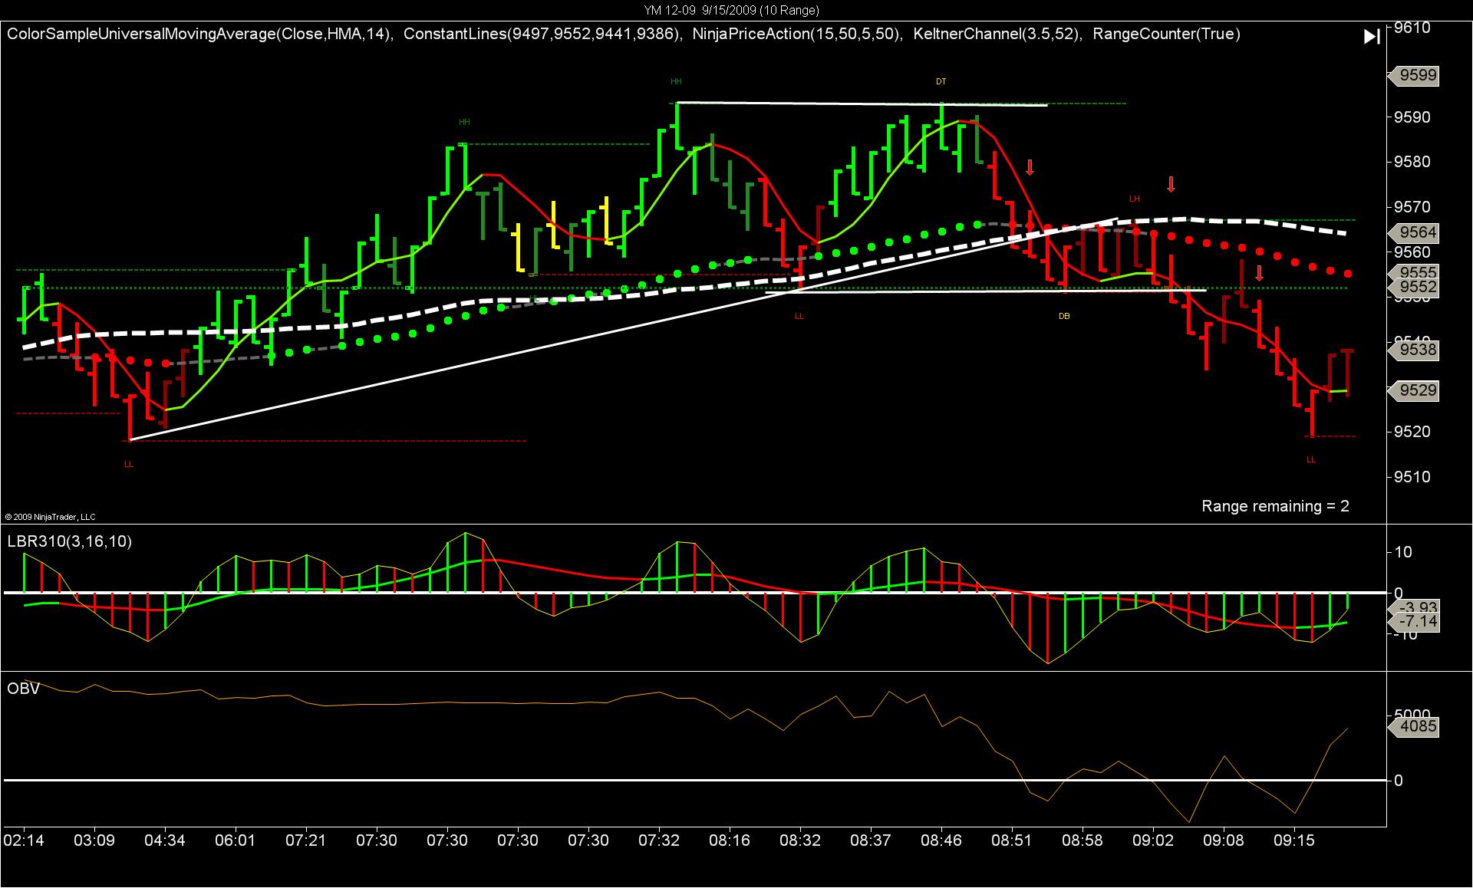Screen dimensions: 1473x888
Task: Select the 9564 price marker tag
Action: coord(1413,232)
